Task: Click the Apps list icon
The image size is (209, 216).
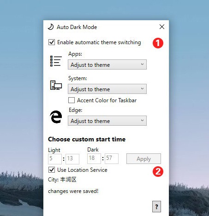Action: pyautogui.click(x=56, y=61)
